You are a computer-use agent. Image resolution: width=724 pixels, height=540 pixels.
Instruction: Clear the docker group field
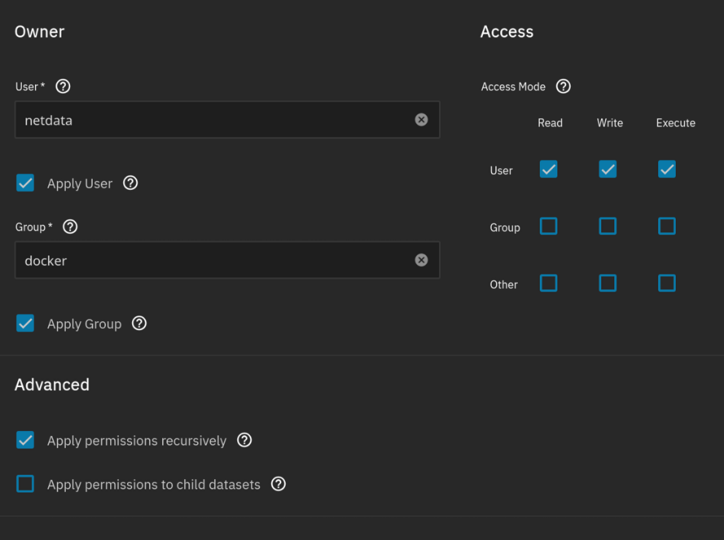[421, 260]
